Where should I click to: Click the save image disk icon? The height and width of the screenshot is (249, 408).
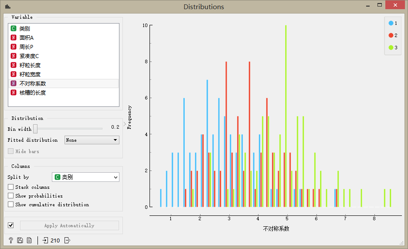tap(20, 240)
